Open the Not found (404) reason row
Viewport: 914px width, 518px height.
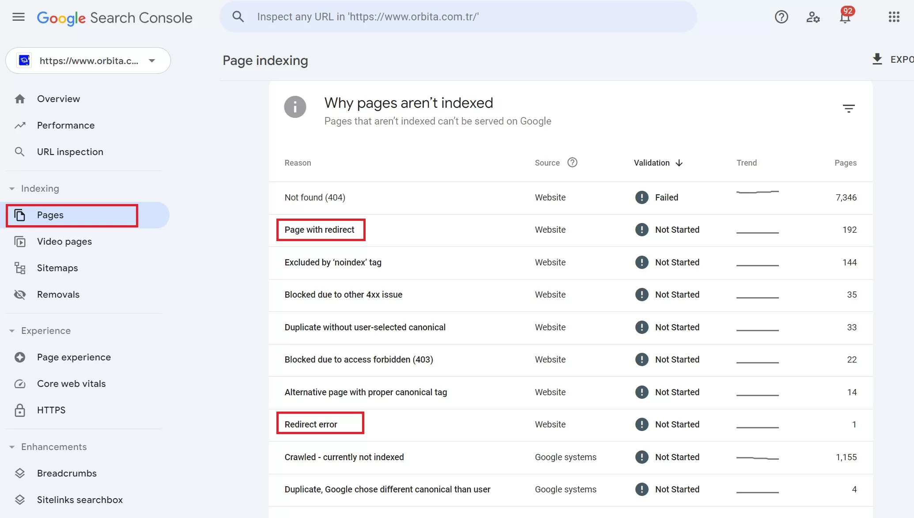tap(570, 198)
